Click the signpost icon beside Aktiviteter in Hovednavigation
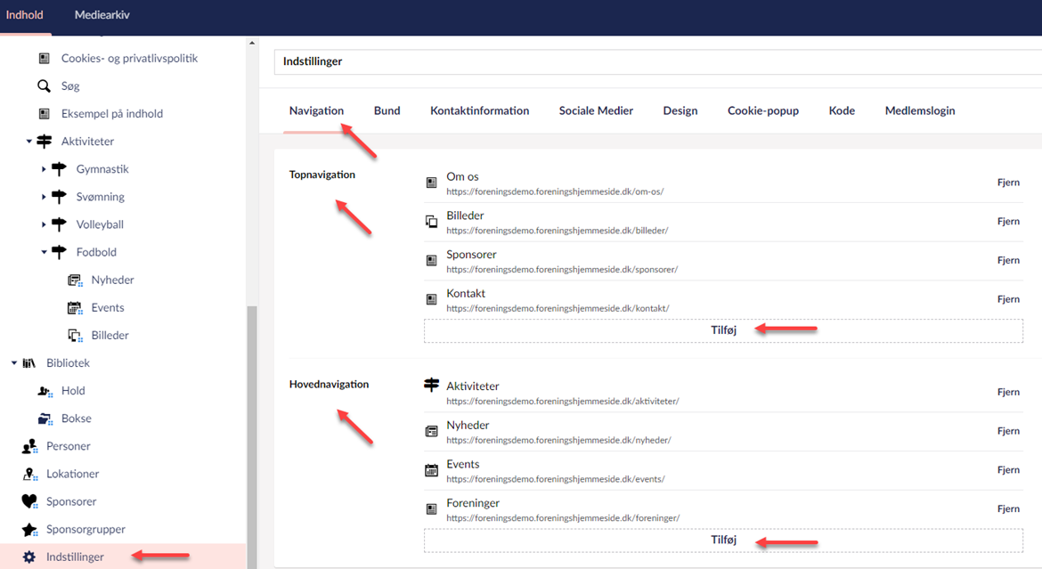Viewport: 1042px width, 569px height. coord(432,386)
